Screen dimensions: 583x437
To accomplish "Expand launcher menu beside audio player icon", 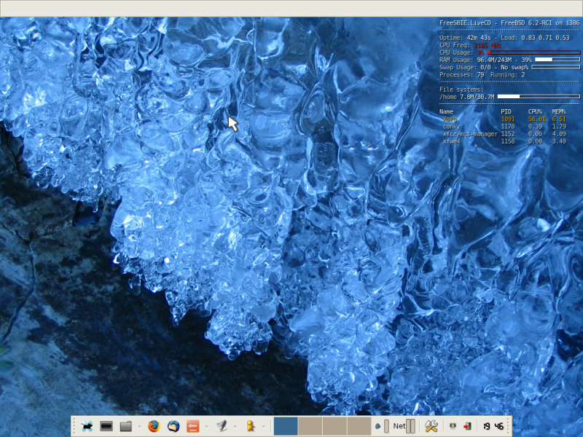I will (206, 426).
